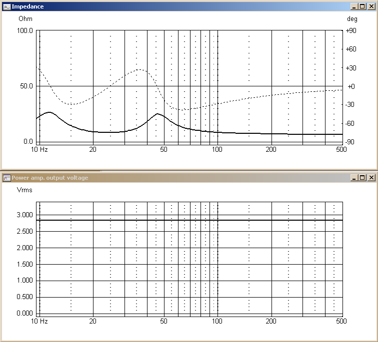The width and height of the screenshot is (378, 342).
Task: Click the 200 Hz label on voltage chart
Action: [271, 321]
